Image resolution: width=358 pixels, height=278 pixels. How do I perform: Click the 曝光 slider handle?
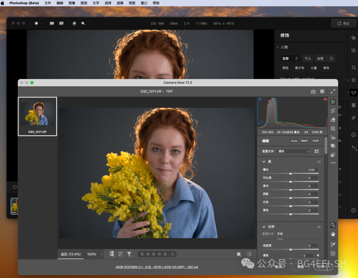click(291, 174)
